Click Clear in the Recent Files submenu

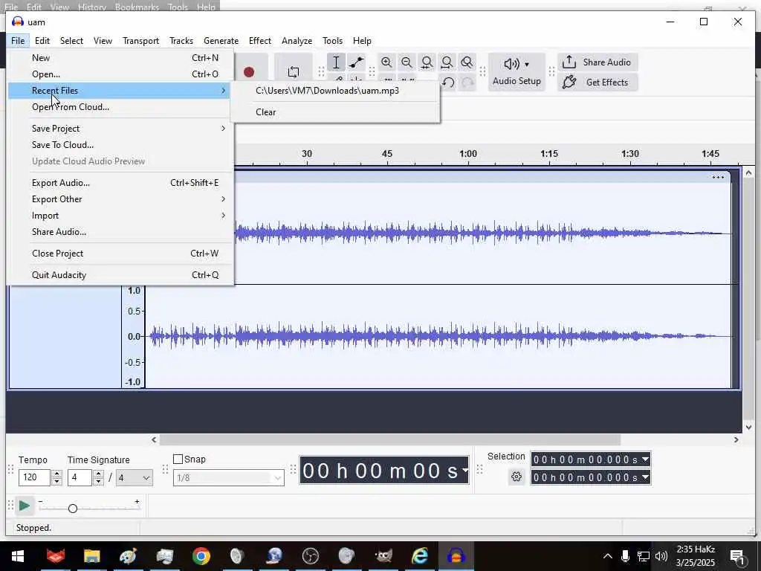point(335,112)
